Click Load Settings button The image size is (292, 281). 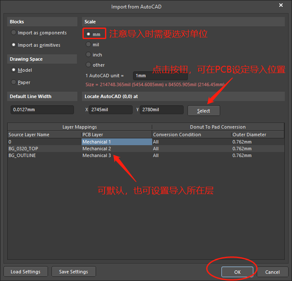pyautogui.click(x=26, y=272)
